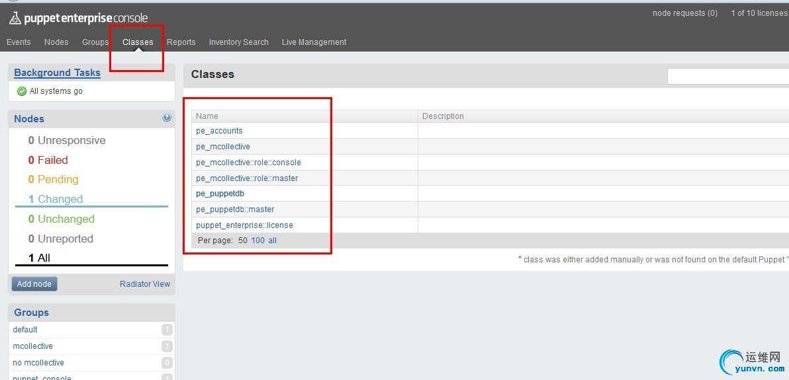The image size is (789, 380).
Task: Click the Groups panel heading
Action: coord(31,312)
